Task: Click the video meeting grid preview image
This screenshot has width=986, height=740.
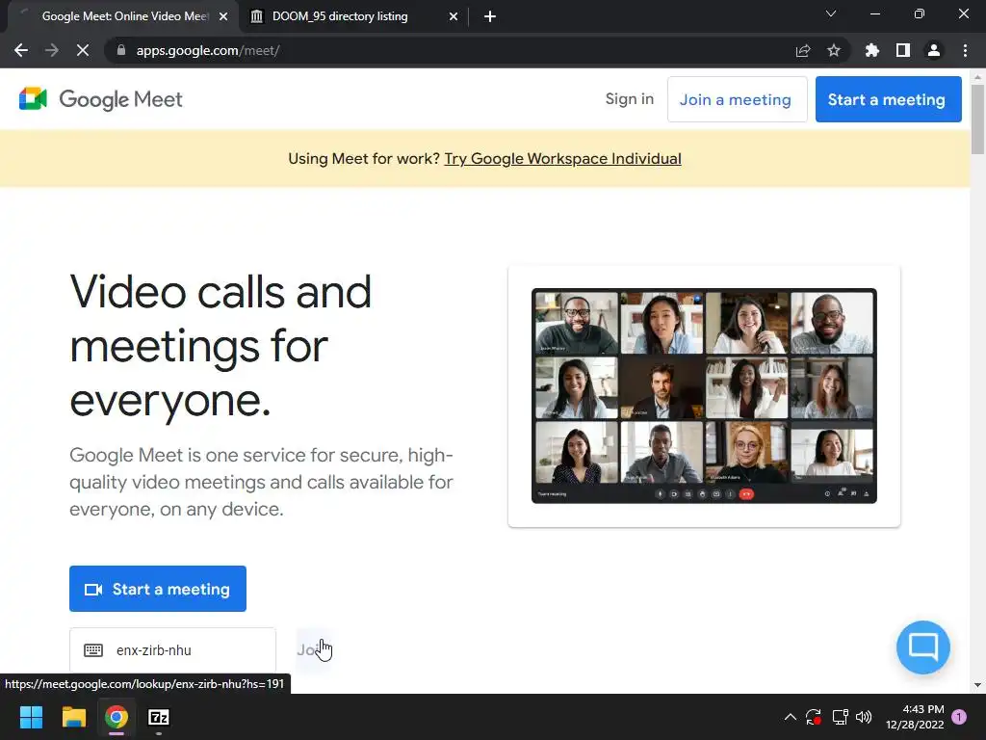Action: point(704,396)
